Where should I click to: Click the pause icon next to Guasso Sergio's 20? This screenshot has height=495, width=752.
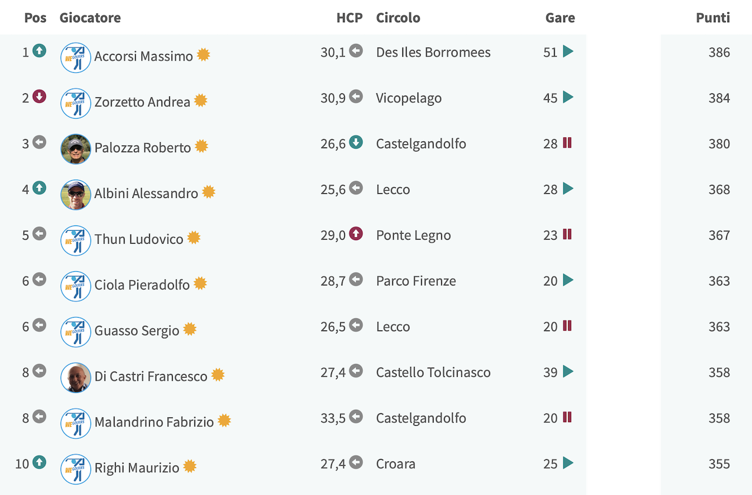tap(567, 326)
